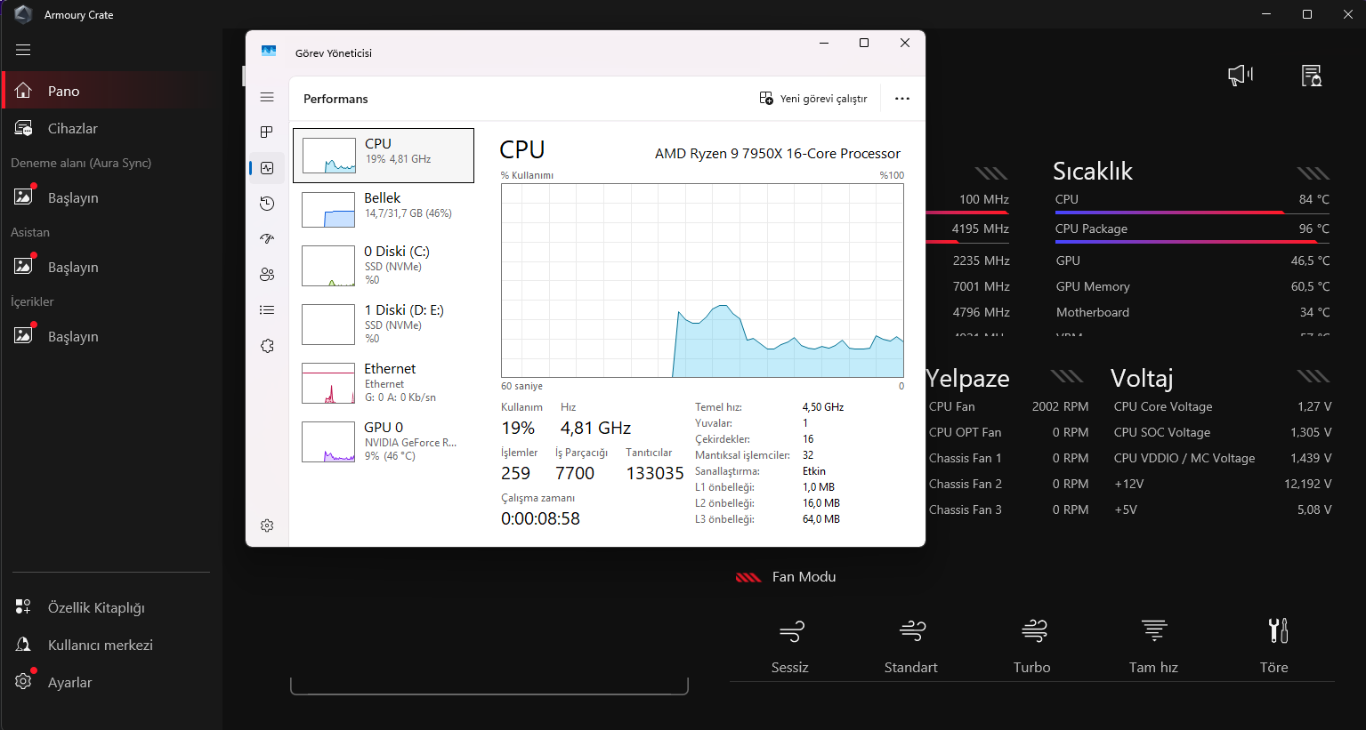Image resolution: width=1366 pixels, height=730 pixels.
Task: Click +12V voltage row
Action: (x=1223, y=484)
